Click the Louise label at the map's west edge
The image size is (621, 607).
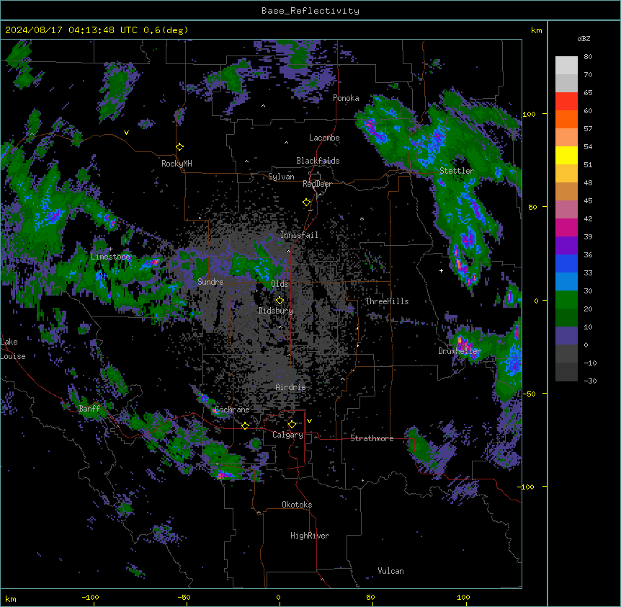click(13, 356)
